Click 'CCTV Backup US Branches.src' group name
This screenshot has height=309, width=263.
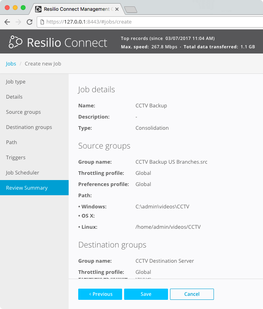(171, 162)
